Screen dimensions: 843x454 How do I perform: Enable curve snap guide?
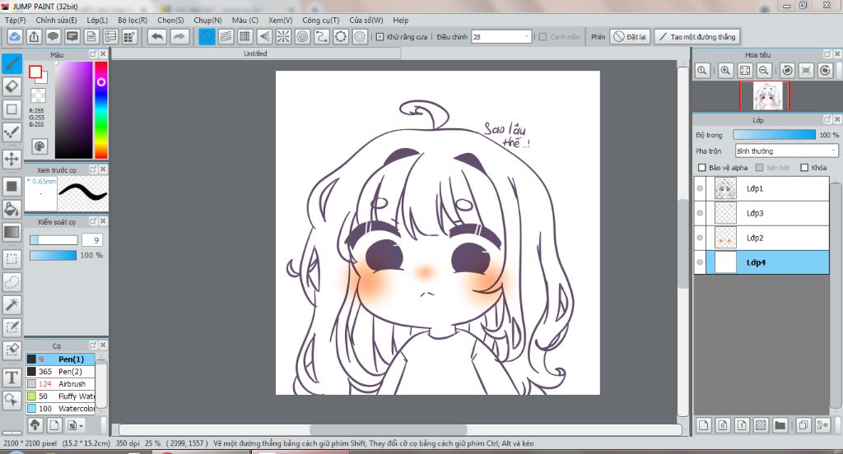point(322,36)
